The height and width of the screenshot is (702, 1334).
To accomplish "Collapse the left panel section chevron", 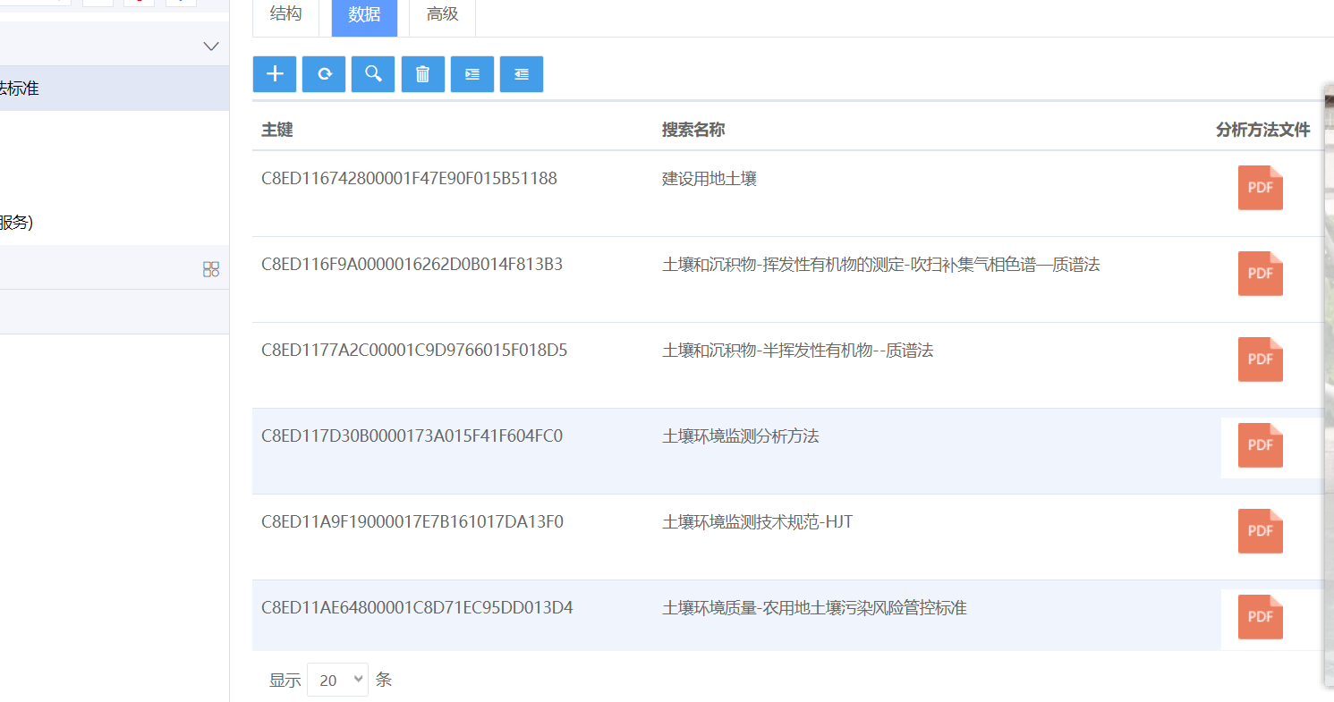I will point(211,46).
